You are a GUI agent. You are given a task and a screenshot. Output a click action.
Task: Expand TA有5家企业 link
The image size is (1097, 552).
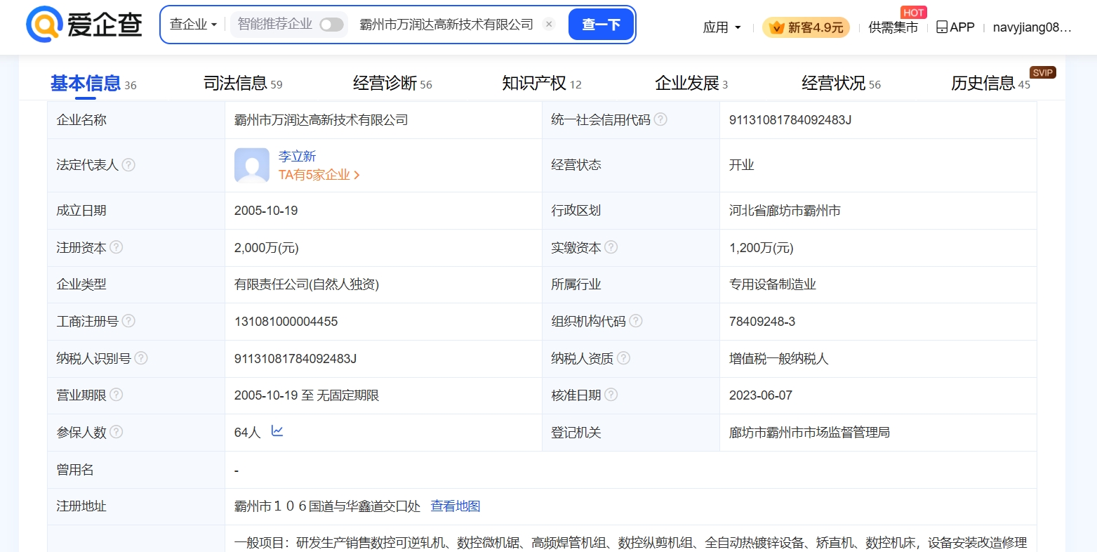point(319,175)
